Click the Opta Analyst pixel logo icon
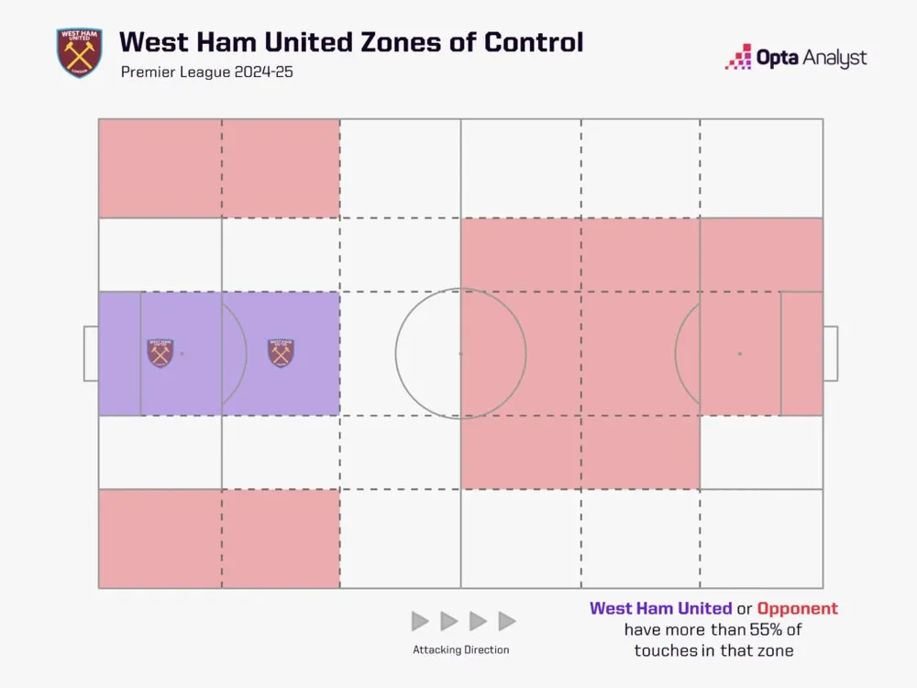The height and width of the screenshot is (688, 917). point(738,58)
